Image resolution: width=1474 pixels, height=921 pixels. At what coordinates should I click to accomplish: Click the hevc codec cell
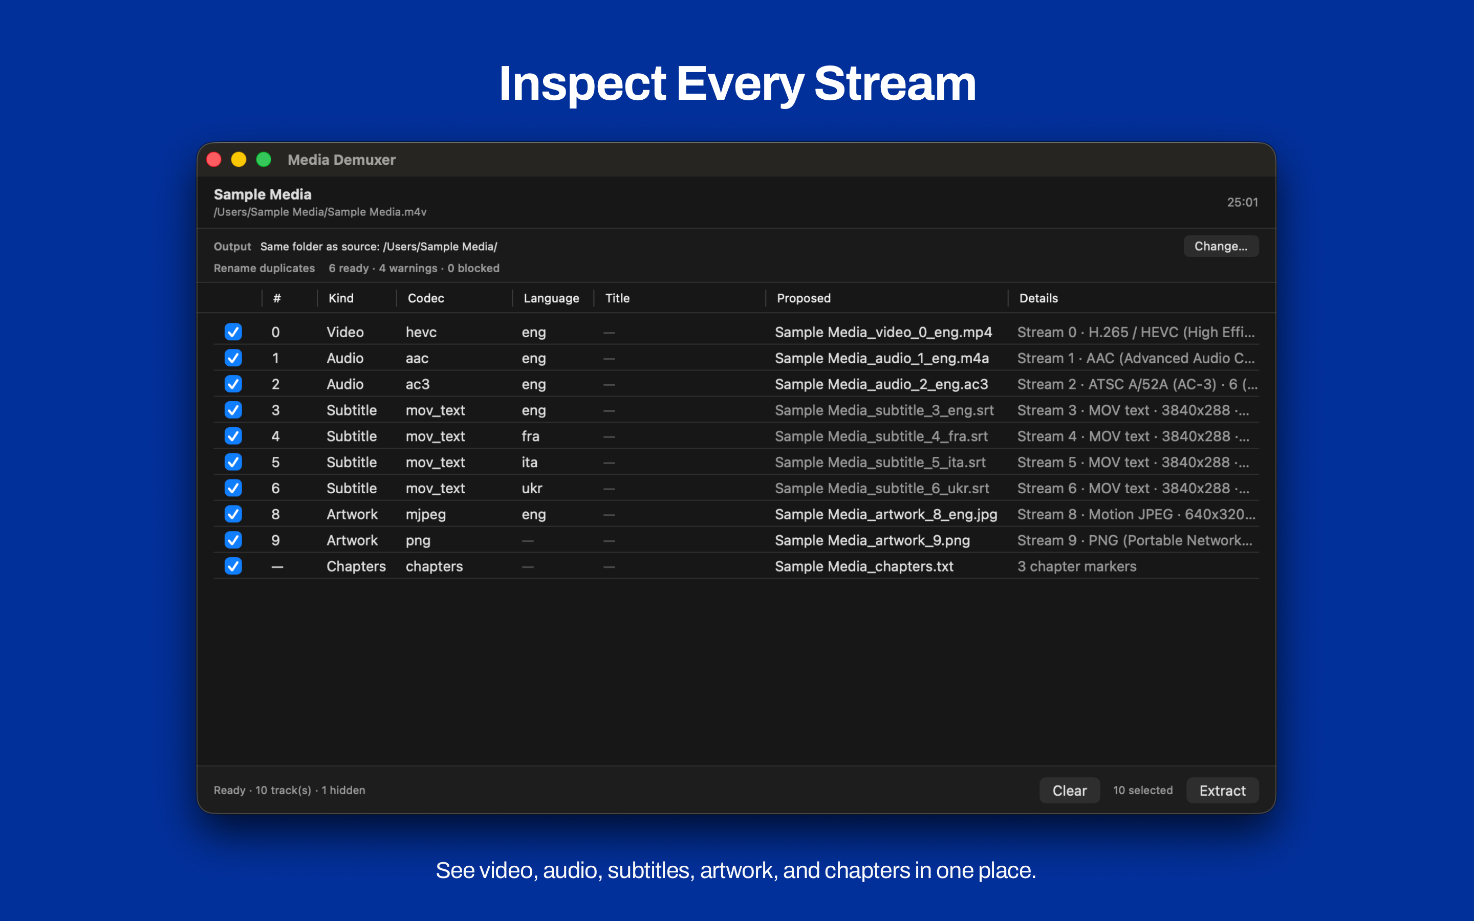tap(421, 332)
